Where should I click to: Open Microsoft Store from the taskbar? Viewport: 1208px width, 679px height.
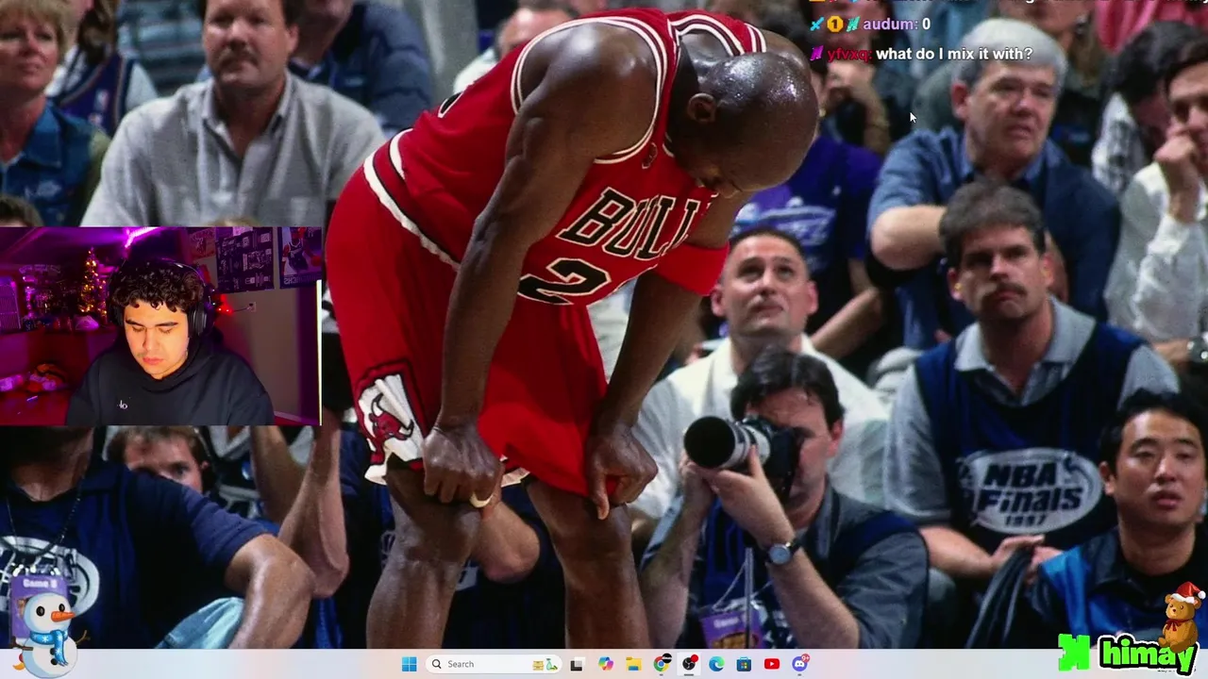(744, 664)
